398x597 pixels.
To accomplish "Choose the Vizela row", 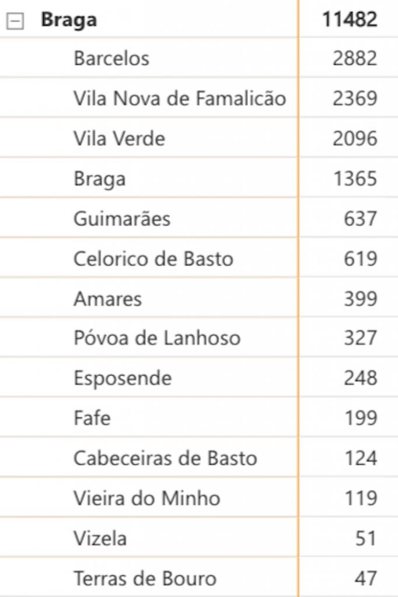I will [100, 538].
